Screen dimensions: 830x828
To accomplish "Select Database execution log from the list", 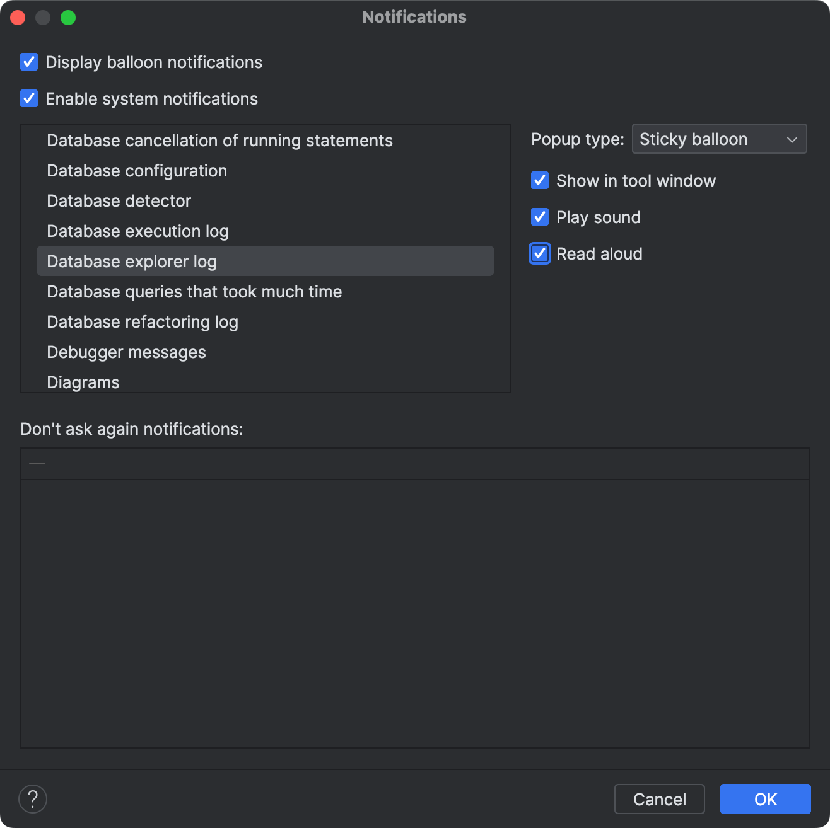I will (x=137, y=231).
